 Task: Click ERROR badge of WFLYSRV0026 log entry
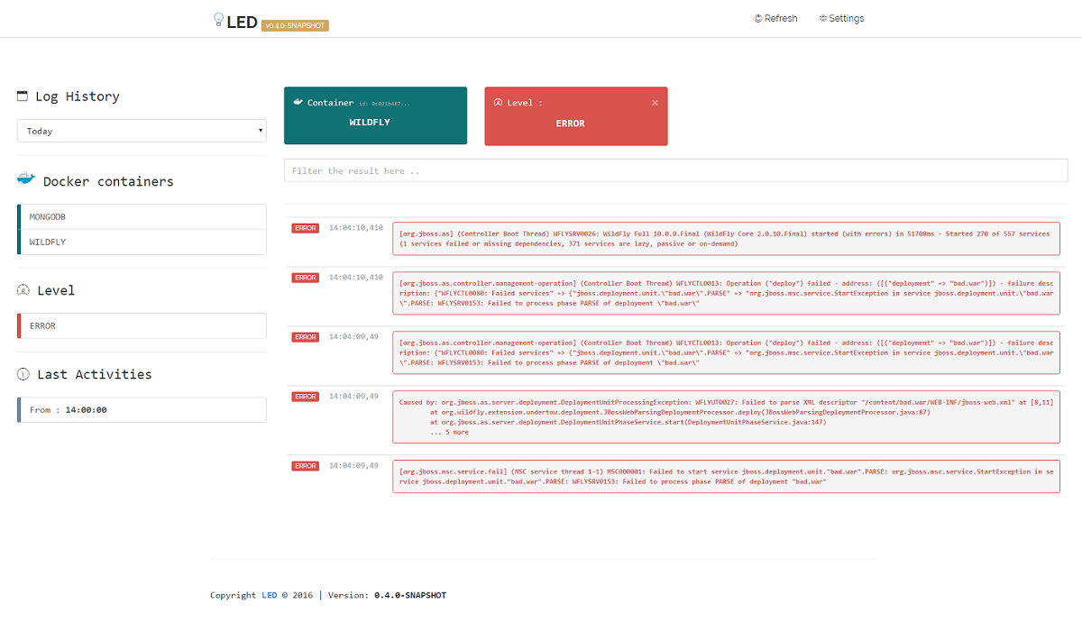[306, 228]
